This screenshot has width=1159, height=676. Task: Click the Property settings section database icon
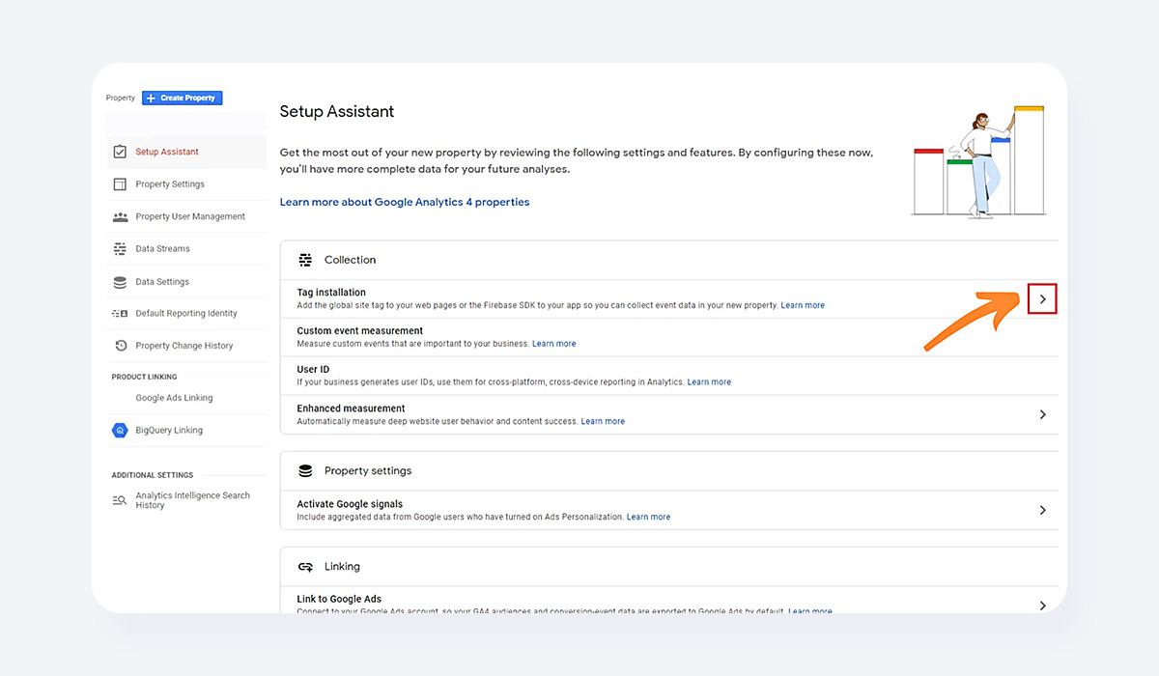tap(305, 471)
